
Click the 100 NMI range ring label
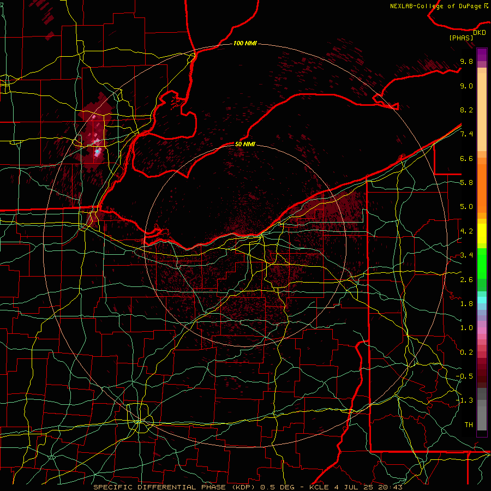point(245,43)
